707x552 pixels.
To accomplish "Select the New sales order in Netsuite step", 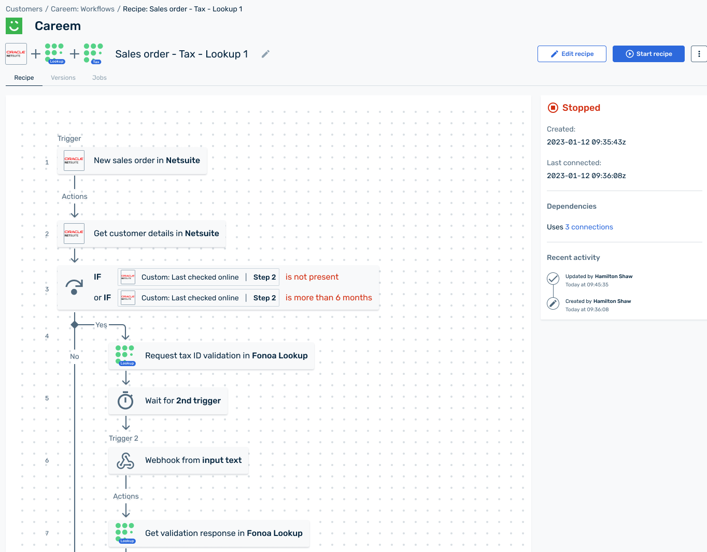I will 132,161.
